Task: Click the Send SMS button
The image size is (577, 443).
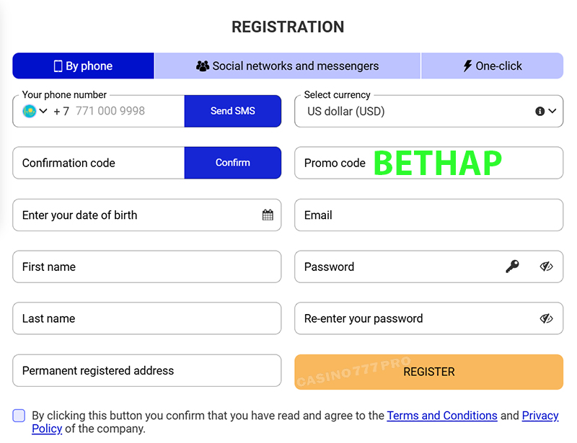Action: click(232, 111)
